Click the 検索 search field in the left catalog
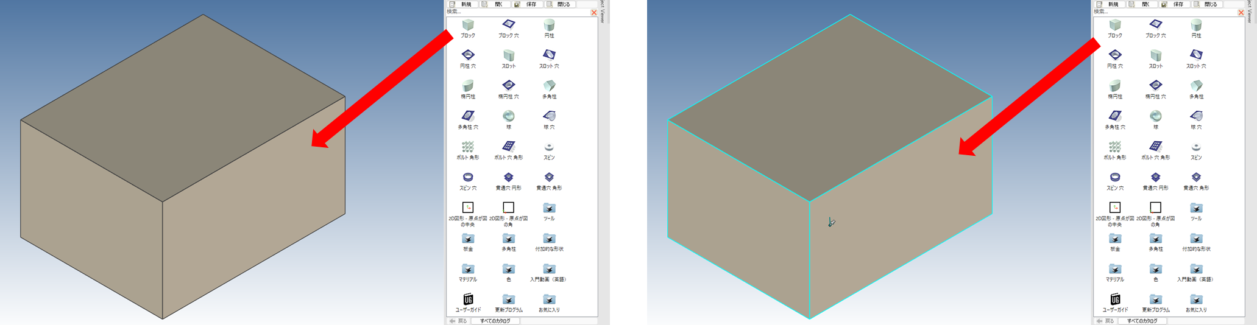 pyautogui.click(x=517, y=12)
